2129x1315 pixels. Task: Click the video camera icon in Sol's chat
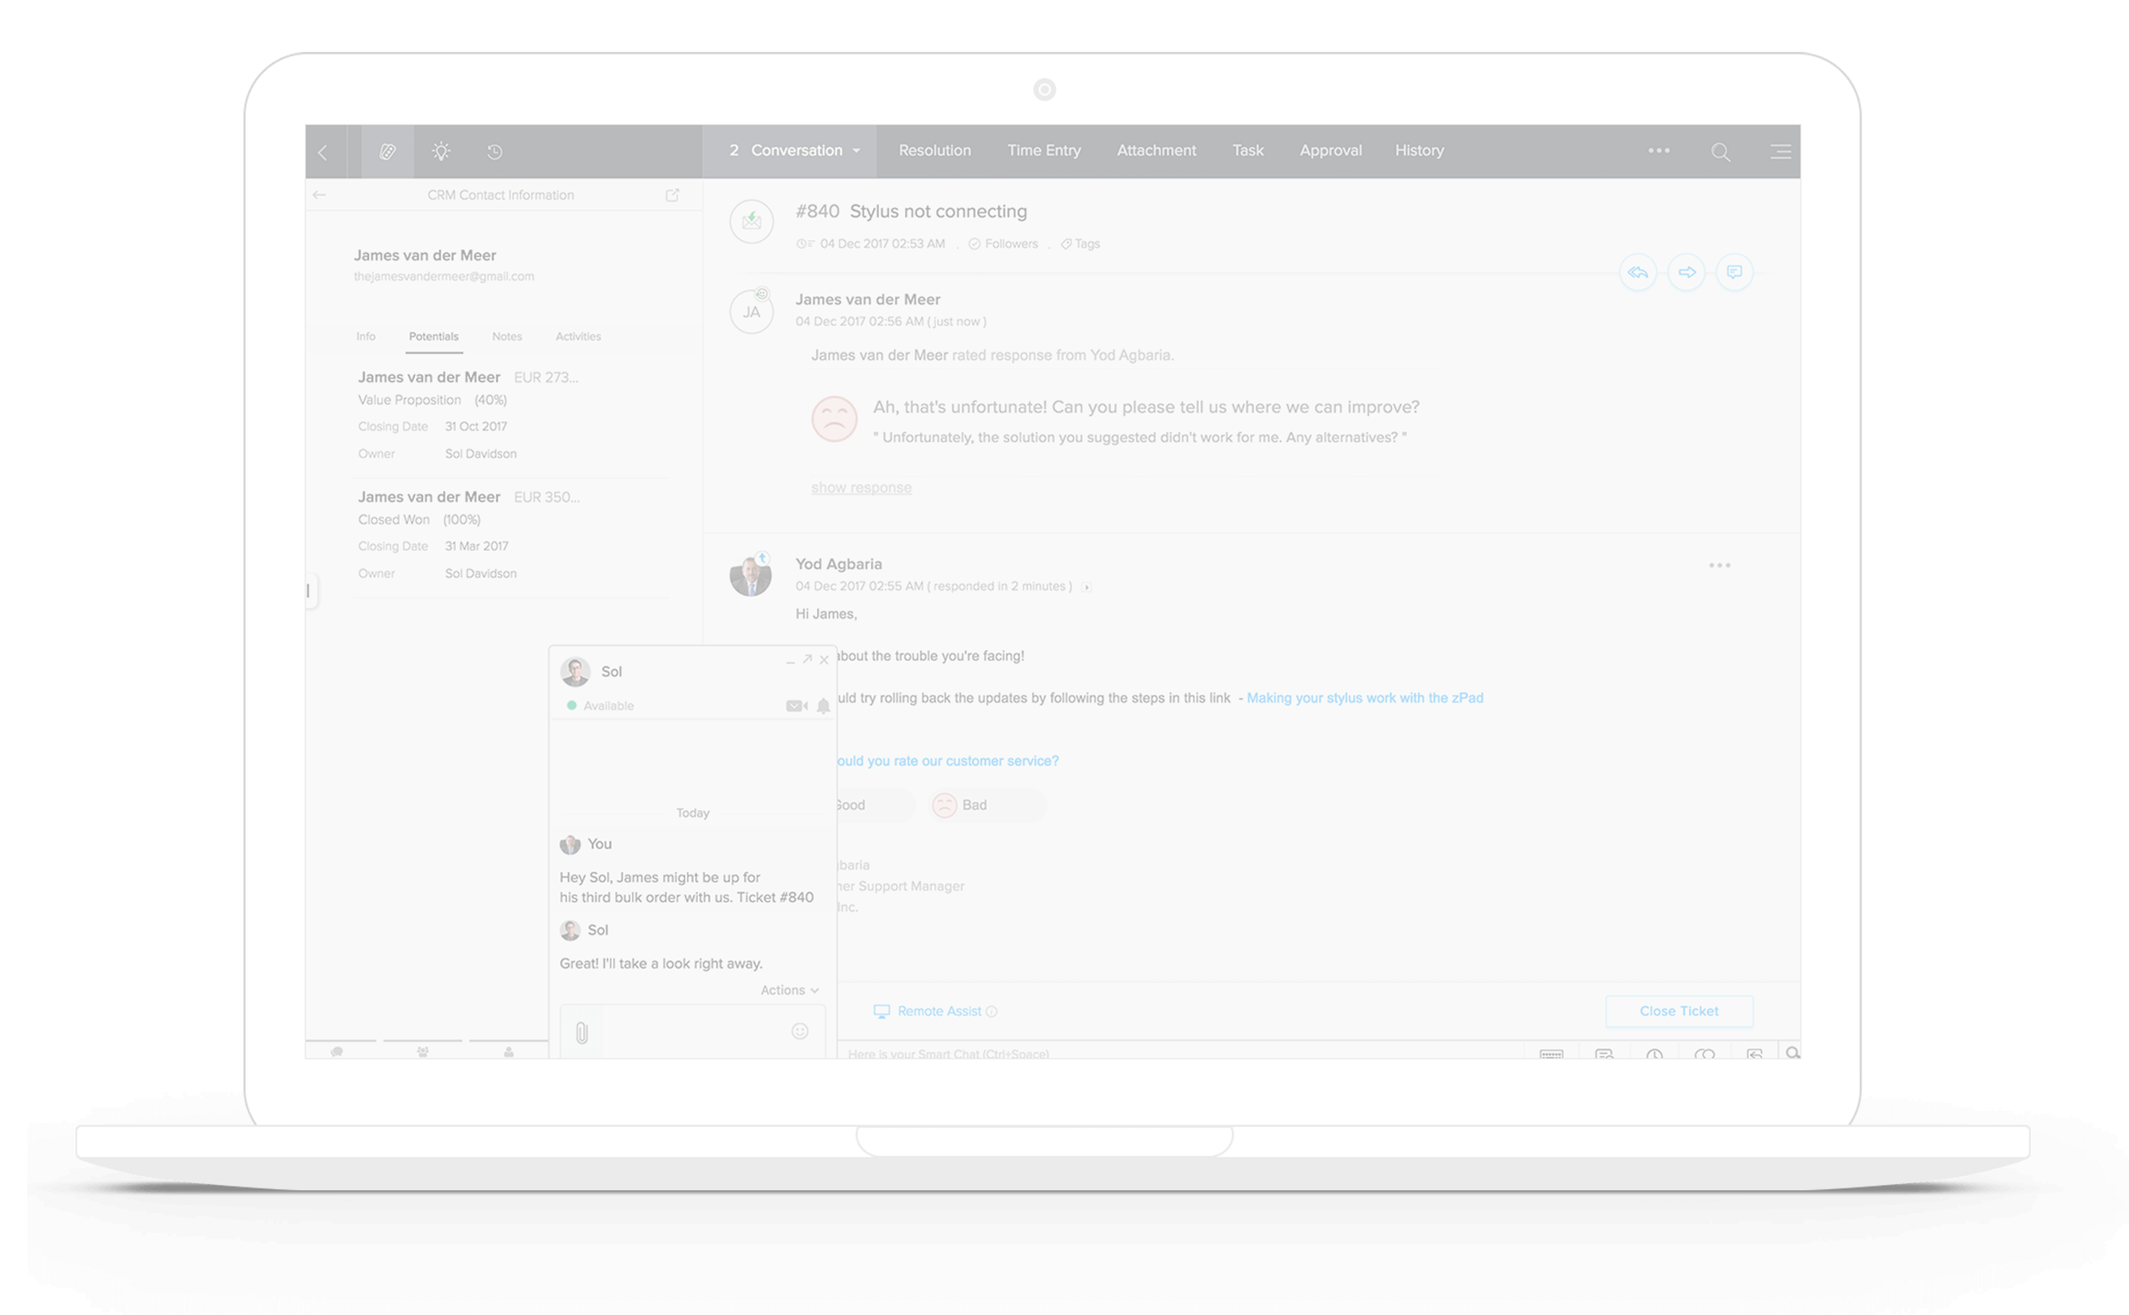[x=795, y=705]
